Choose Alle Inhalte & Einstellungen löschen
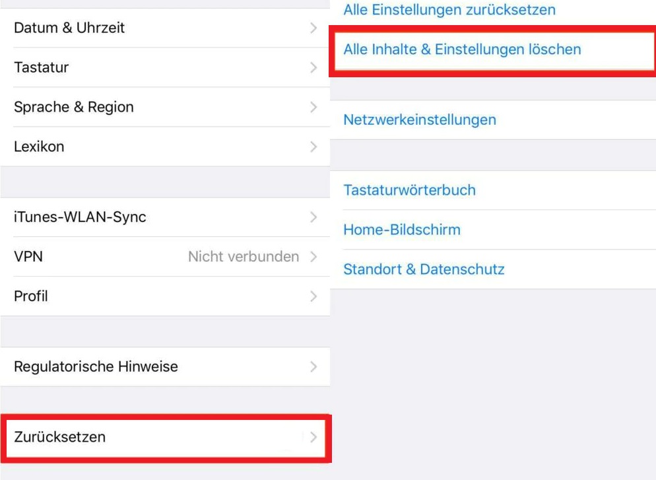 click(x=462, y=50)
